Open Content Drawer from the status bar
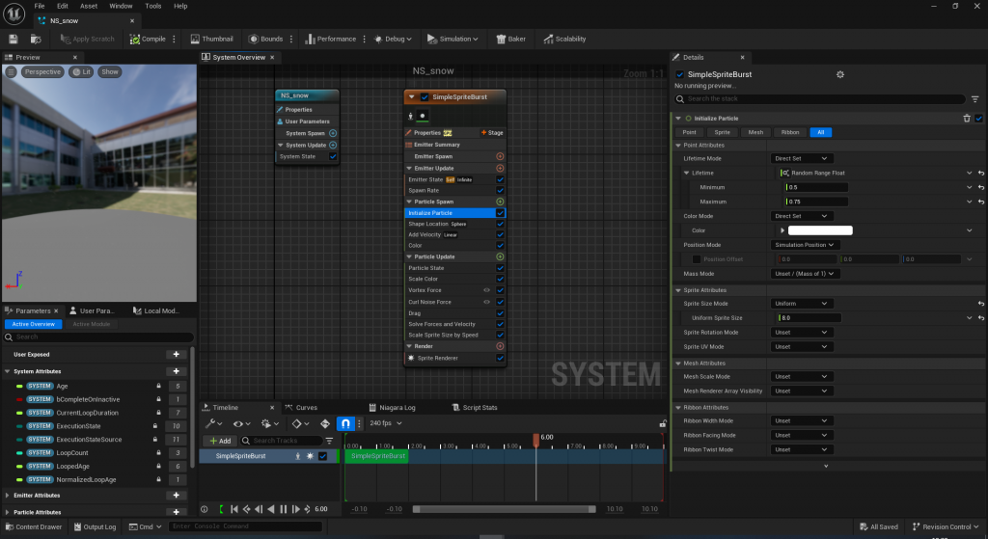This screenshot has width=988, height=539. click(33, 526)
